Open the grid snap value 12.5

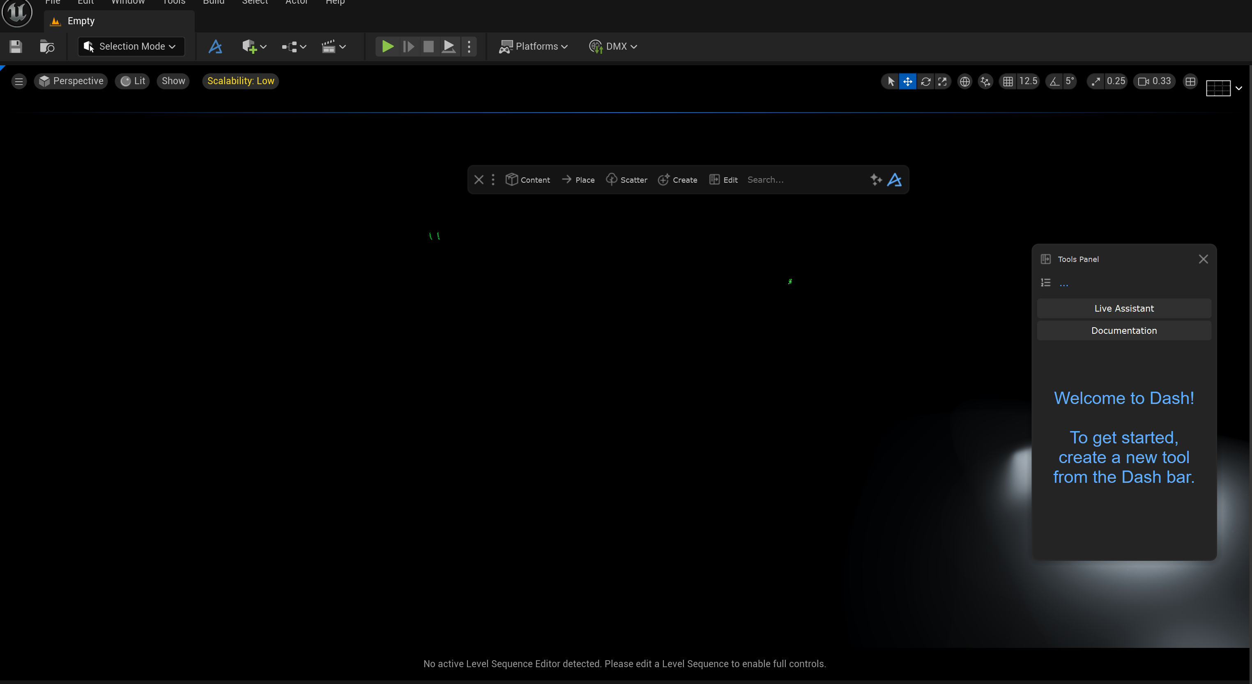1029,81
